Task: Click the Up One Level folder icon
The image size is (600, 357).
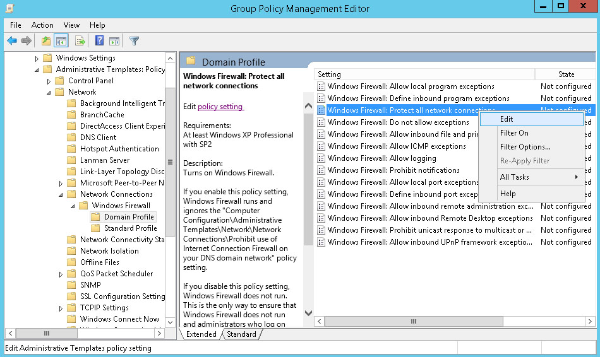Action: (x=45, y=41)
